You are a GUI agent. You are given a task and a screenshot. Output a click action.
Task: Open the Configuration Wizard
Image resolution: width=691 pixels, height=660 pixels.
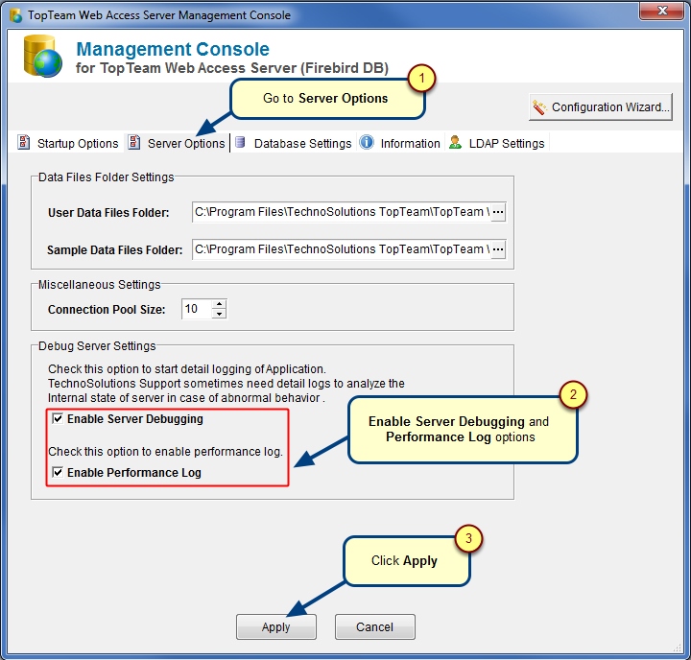[x=600, y=107]
